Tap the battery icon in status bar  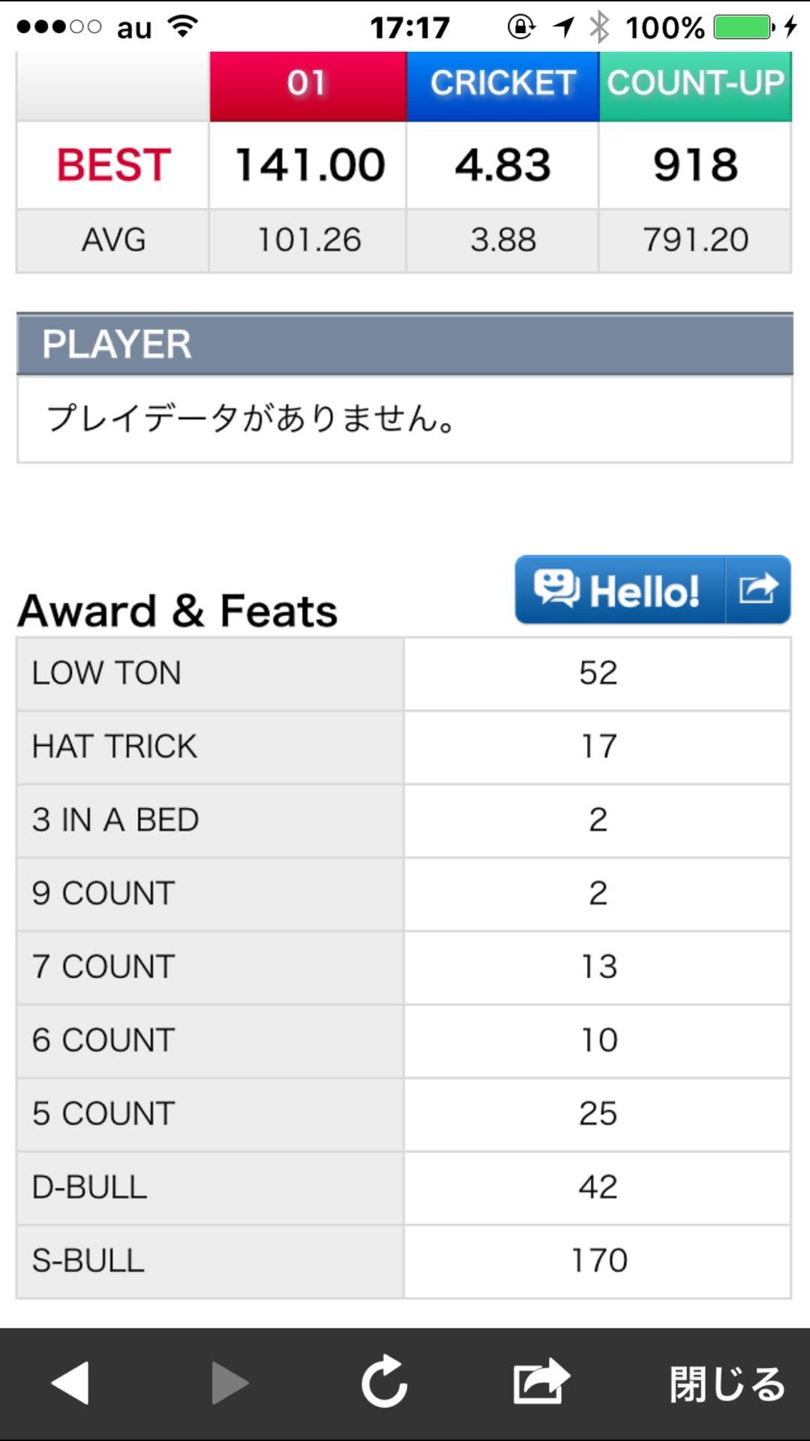coord(742,28)
